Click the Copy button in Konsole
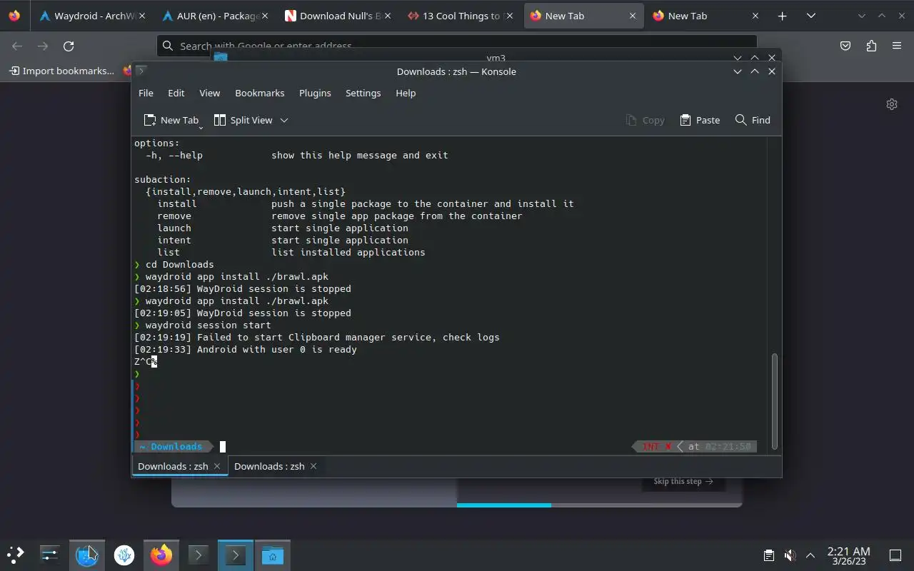Viewport: 914px width, 571px height. click(x=645, y=120)
